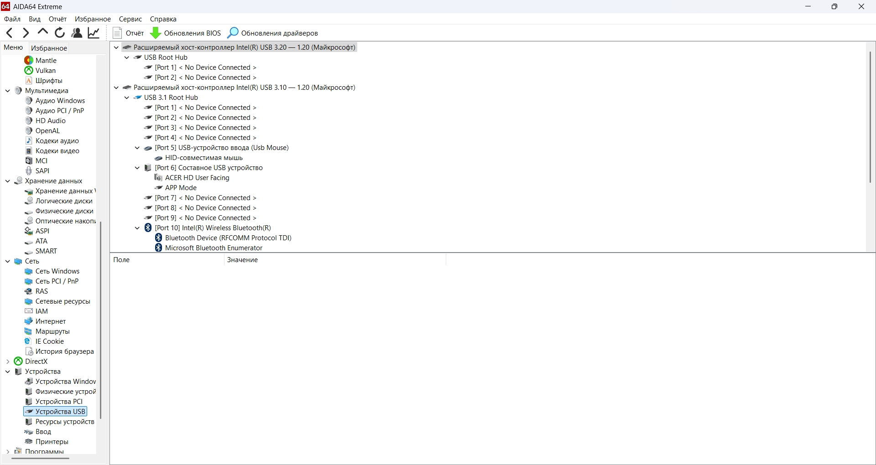Open the user-silhouette toolbar icon
This screenshot has width=876, height=465.
coord(77,33)
